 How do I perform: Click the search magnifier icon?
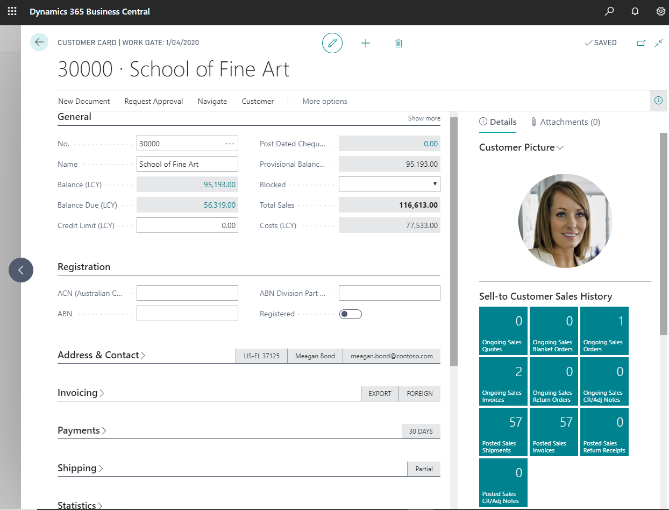click(609, 11)
